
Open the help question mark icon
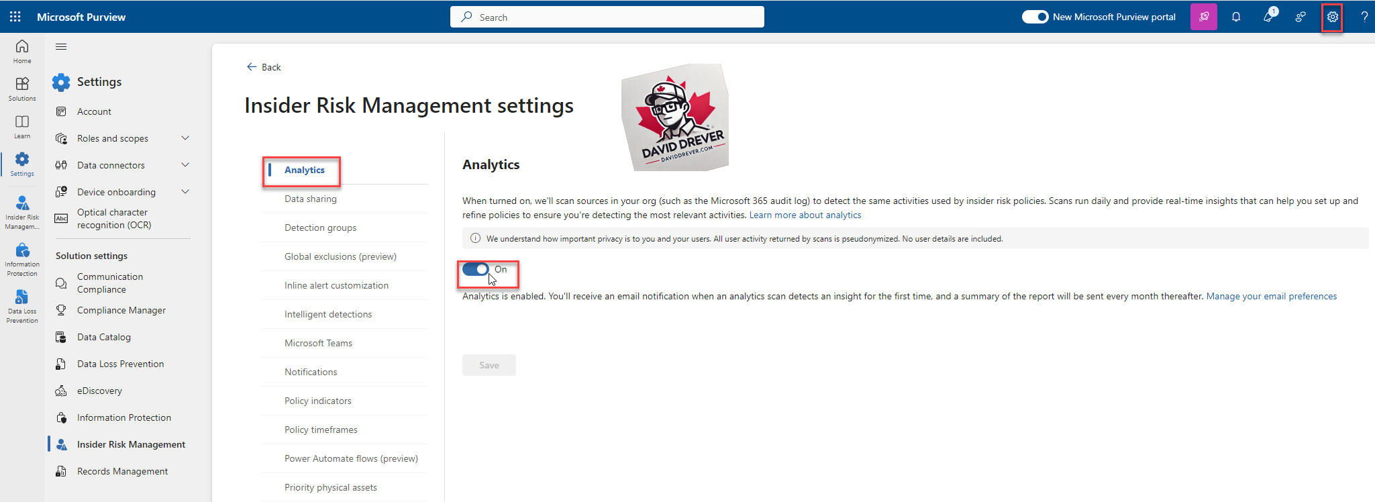point(1364,17)
